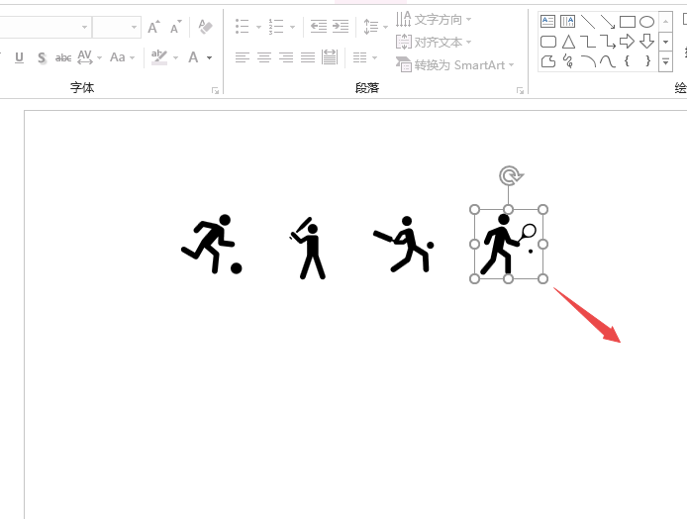Viewport: 687px width, 519px height.
Task: Apply text highlight color
Action: click(x=159, y=57)
